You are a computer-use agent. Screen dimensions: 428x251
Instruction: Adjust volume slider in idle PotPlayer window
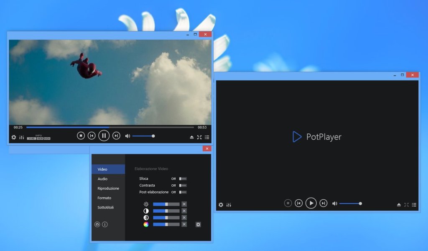coord(351,203)
